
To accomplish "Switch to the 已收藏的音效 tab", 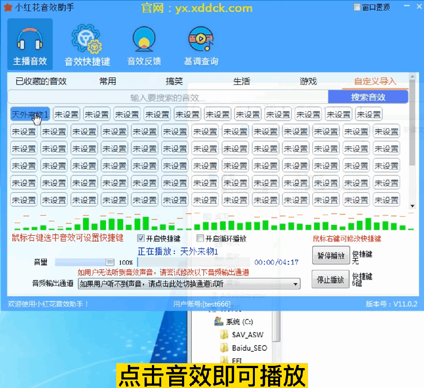I will click(41, 81).
